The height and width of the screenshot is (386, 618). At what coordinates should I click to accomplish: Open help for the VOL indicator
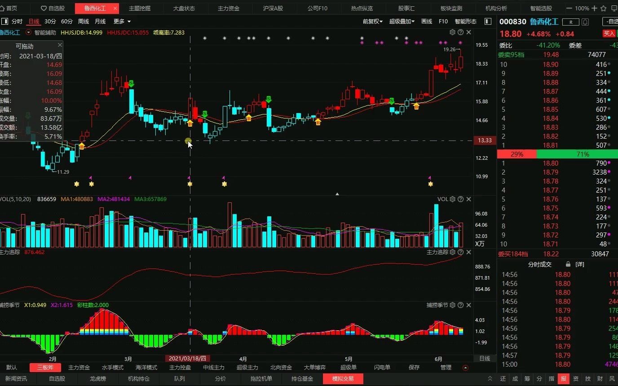[461, 199]
